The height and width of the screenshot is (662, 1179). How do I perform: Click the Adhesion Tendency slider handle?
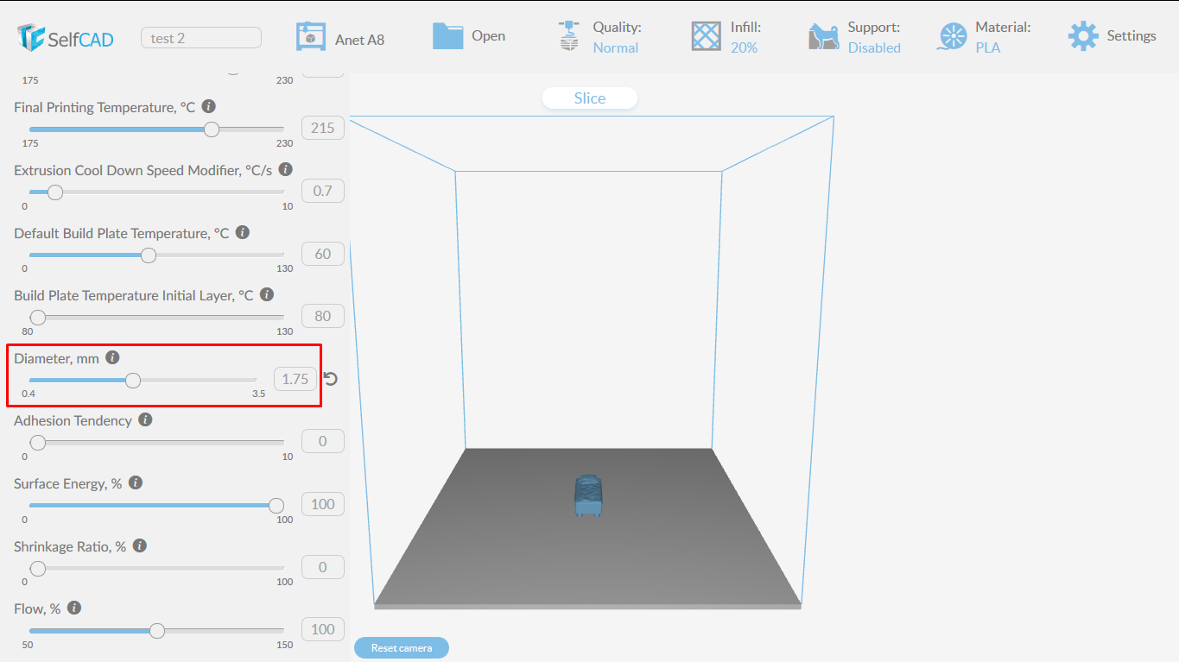coord(38,443)
